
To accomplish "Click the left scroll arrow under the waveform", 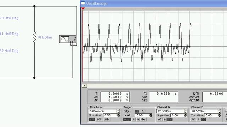I will coord(84,86).
